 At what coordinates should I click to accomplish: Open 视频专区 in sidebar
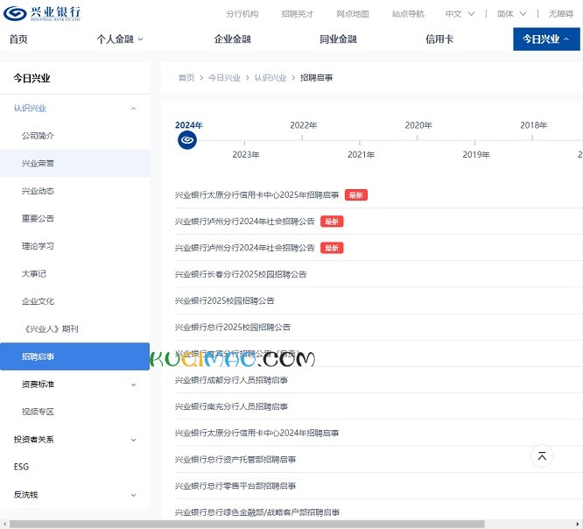click(38, 412)
